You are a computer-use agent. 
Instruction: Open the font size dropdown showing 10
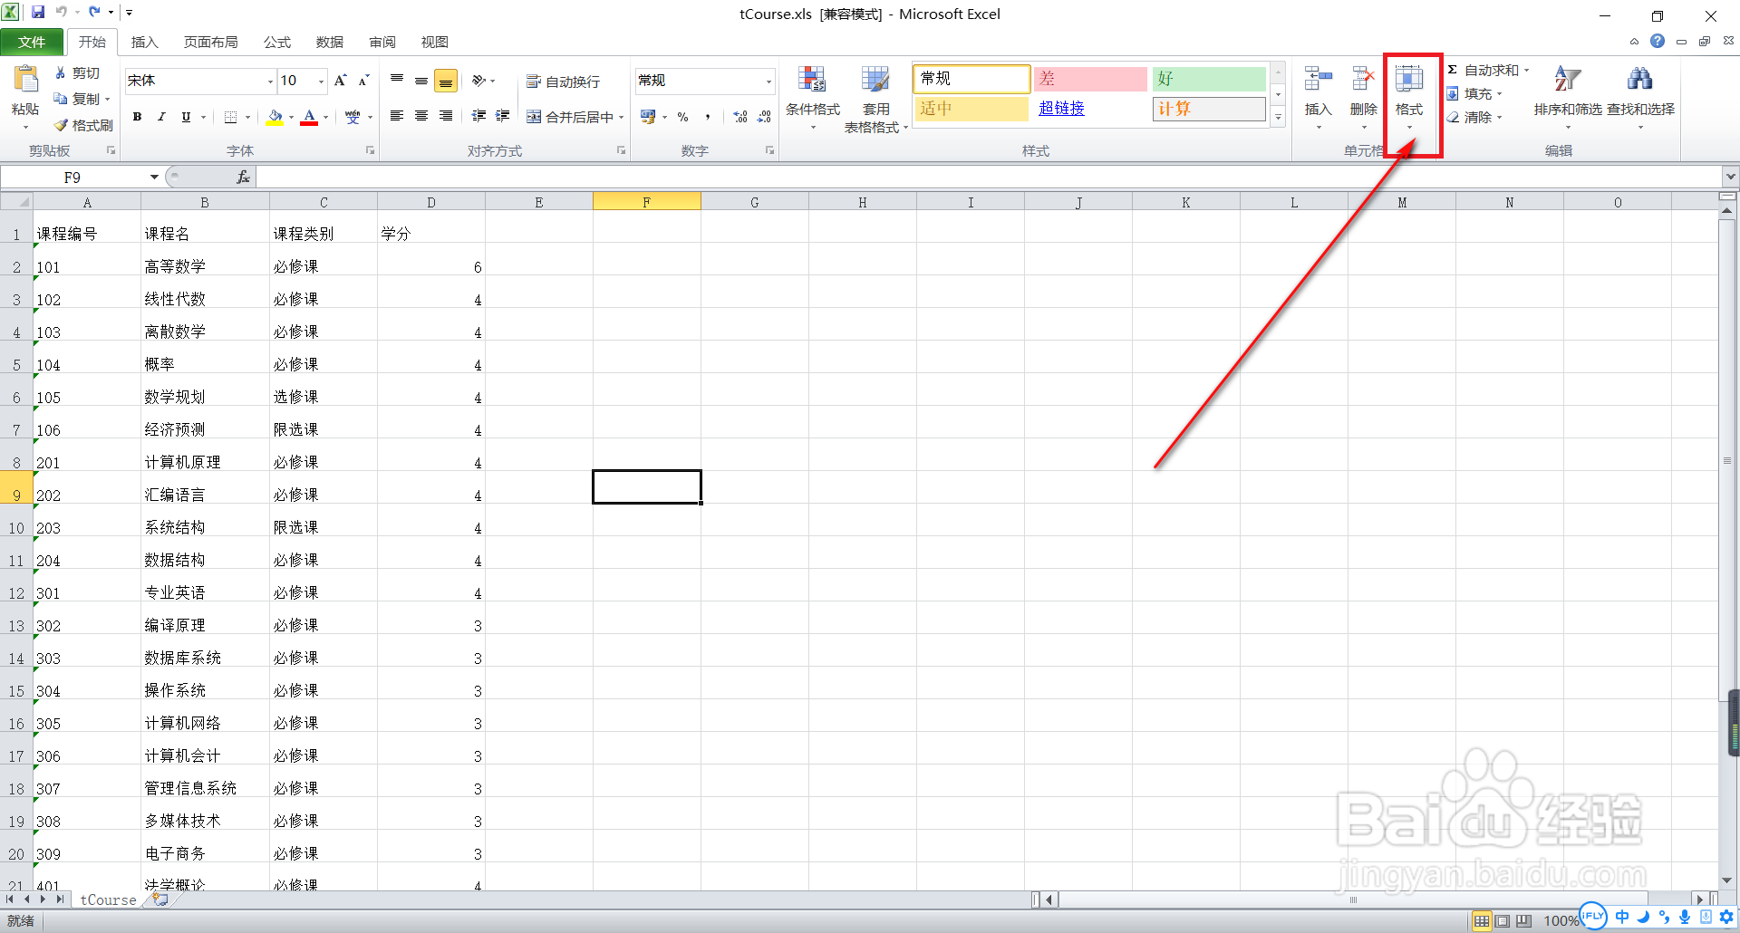pyautogui.click(x=321, y=81)
